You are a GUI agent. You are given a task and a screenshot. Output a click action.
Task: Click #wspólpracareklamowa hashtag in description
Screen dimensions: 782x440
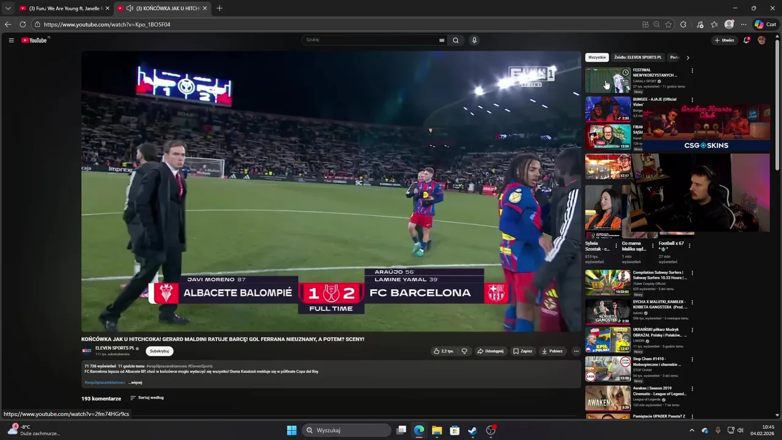[104, 383]
